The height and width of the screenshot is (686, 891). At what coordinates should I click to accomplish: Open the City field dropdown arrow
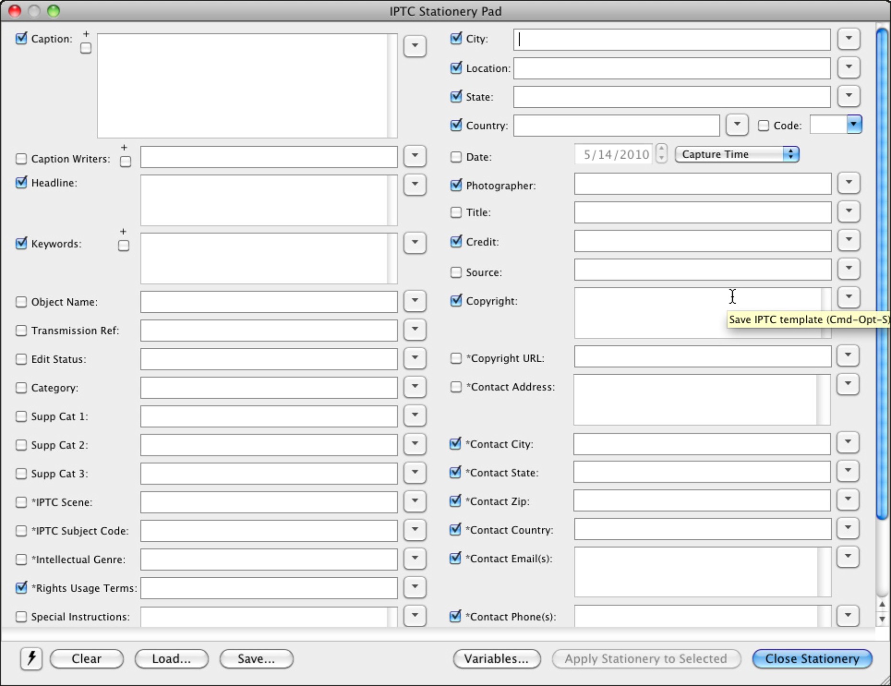click(x=849, y=38)
